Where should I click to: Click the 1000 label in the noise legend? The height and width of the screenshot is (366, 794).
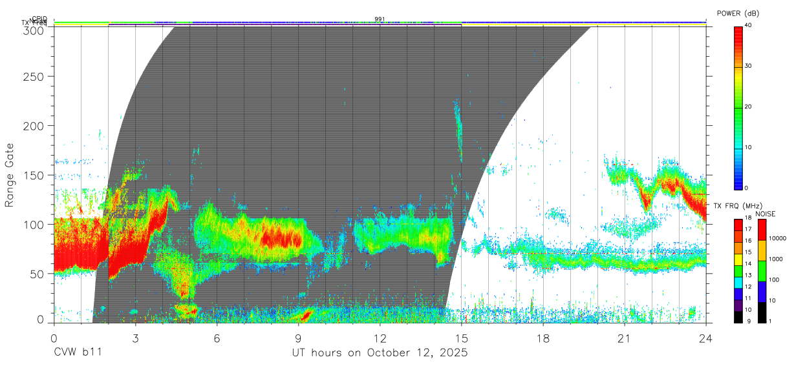click(x=776, y=259)
